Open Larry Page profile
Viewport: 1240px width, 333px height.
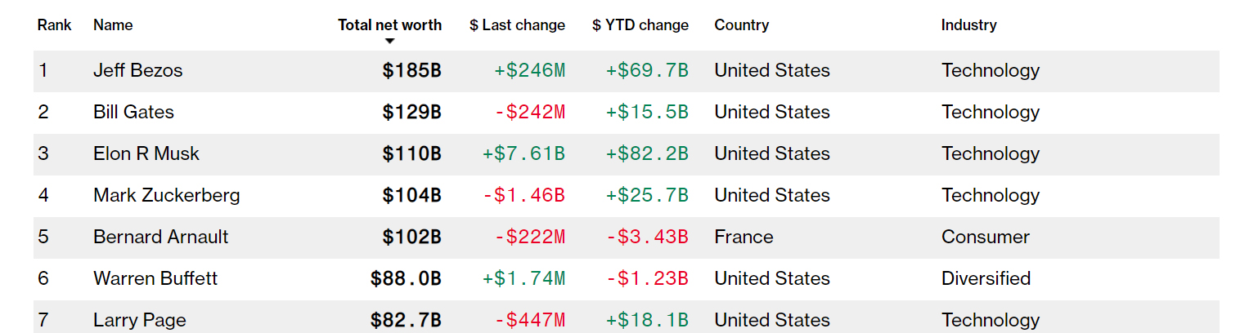[x=139, y=321]
